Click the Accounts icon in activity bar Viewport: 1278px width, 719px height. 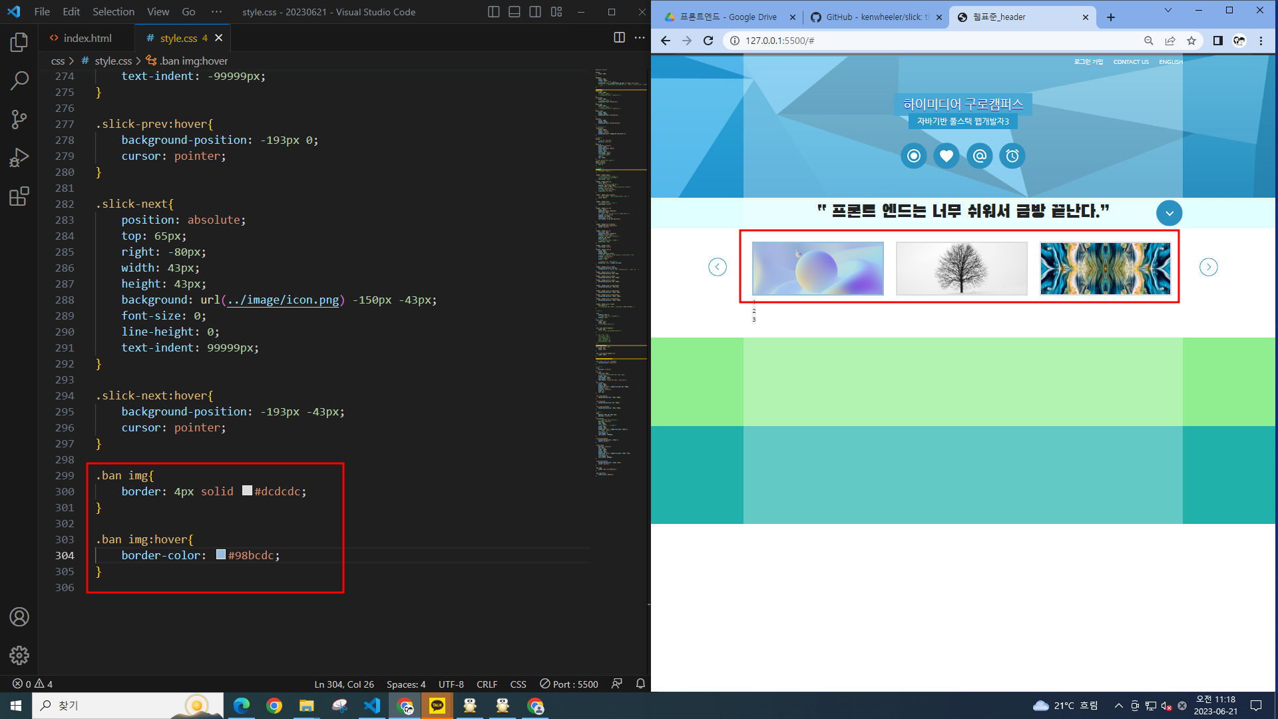(x=19, y=617)
